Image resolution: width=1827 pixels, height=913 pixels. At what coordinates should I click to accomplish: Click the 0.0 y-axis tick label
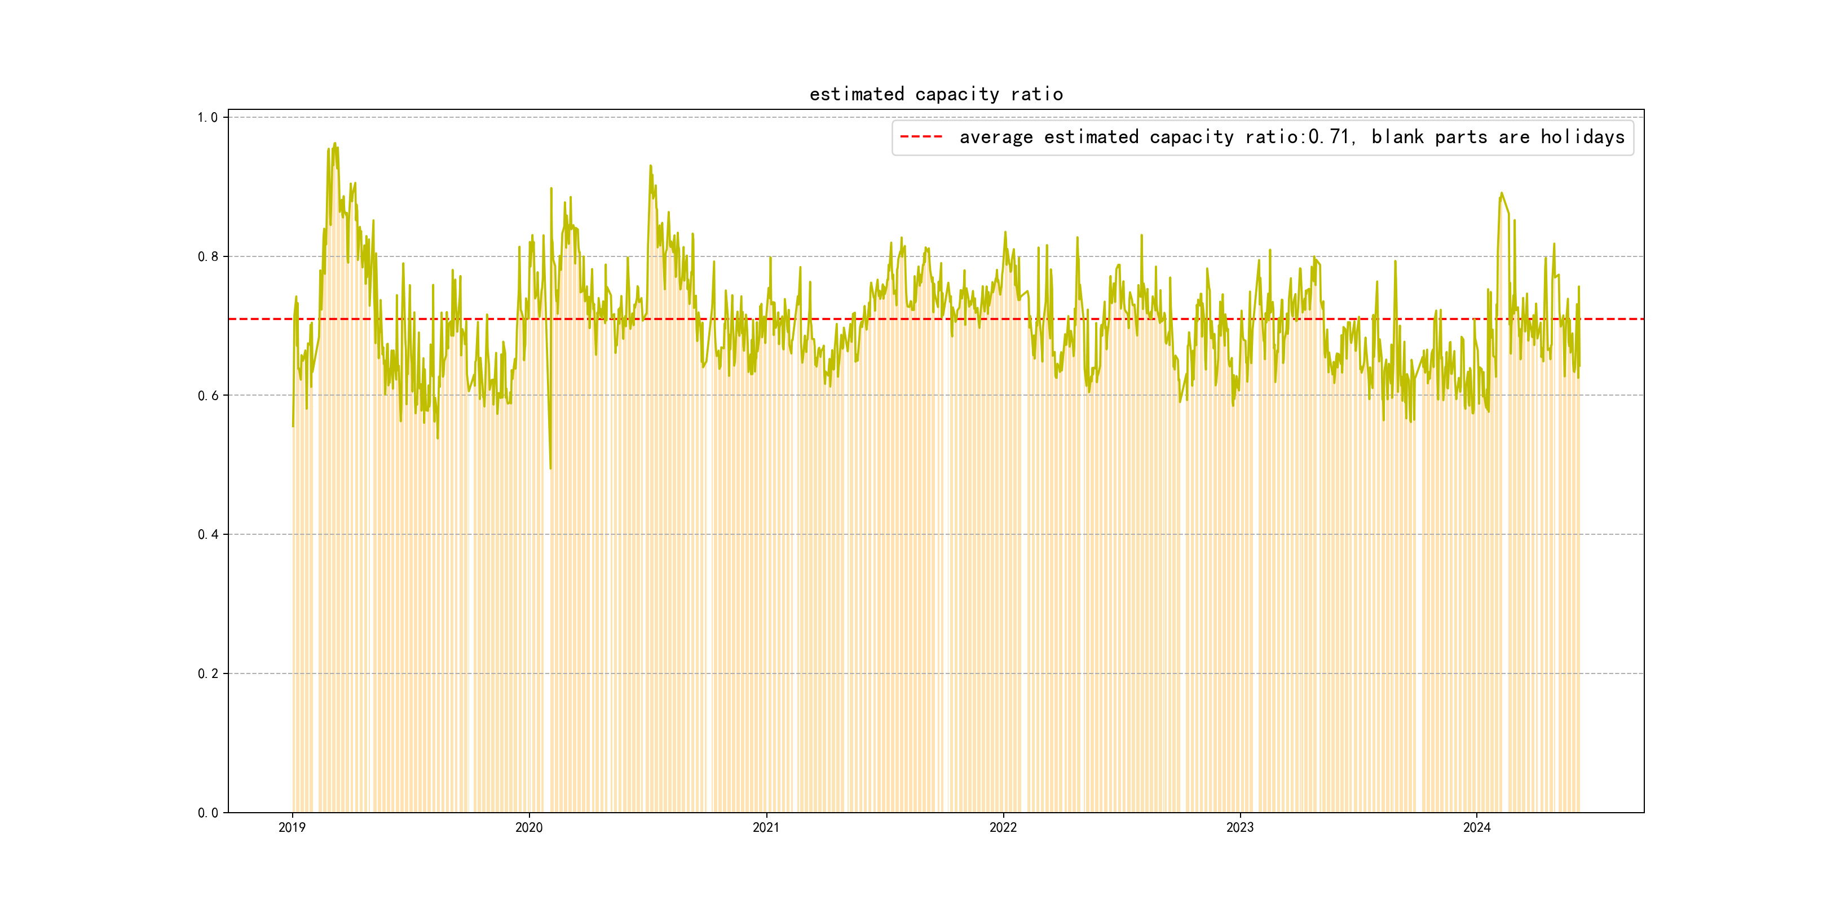pyautogui.click(x=207, y=812)
